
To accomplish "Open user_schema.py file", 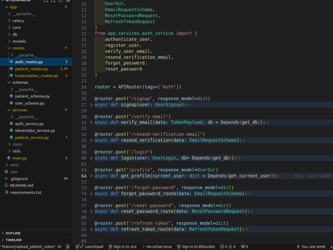I will coord(30,103).
